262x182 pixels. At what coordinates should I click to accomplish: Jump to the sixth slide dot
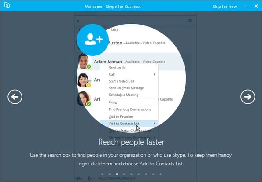pyautogui.click(x=139, y=174)
